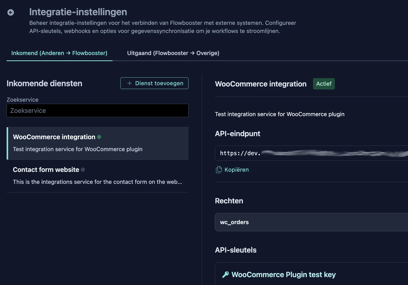Screen dimensions: 408x285
Task: Click the copy icon next to Kopiëren
Action: 219,170
